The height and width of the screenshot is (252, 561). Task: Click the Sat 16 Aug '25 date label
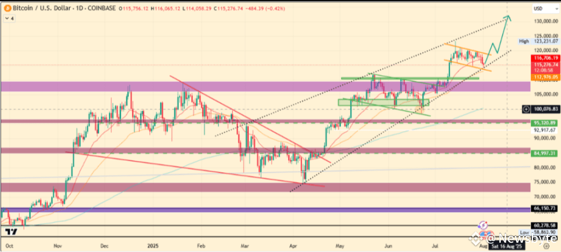pyautogui.click(x=506, y=246)
